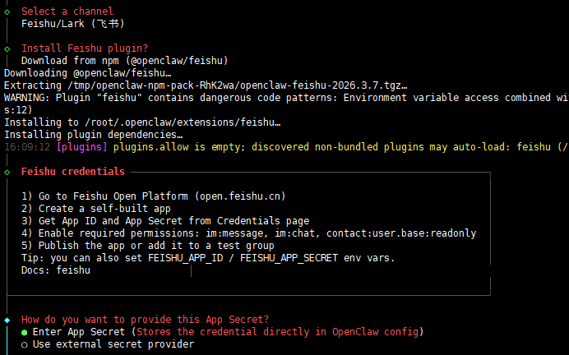Click the Extracting openclaw-feishu-2026.3.7.tgz line

pyautogui.click(x=206, y=85)
